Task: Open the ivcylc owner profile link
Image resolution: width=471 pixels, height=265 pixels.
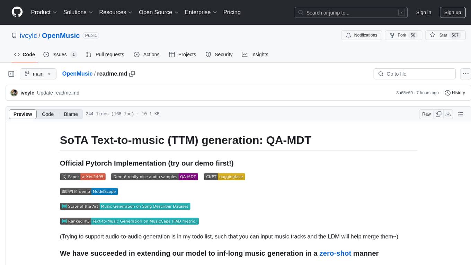Action: (28, 35)
